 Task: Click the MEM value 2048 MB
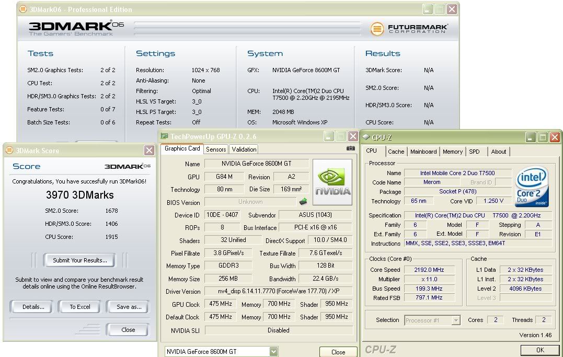pos(283,112)
